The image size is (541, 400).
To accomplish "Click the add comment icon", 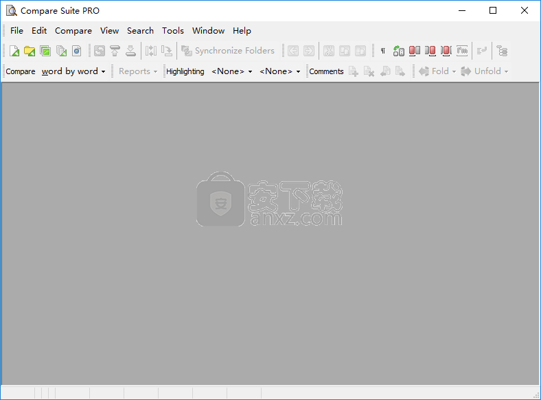I will coord(354,71).
